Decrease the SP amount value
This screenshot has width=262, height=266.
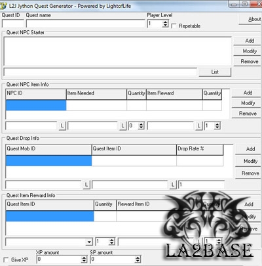(138, 261)
